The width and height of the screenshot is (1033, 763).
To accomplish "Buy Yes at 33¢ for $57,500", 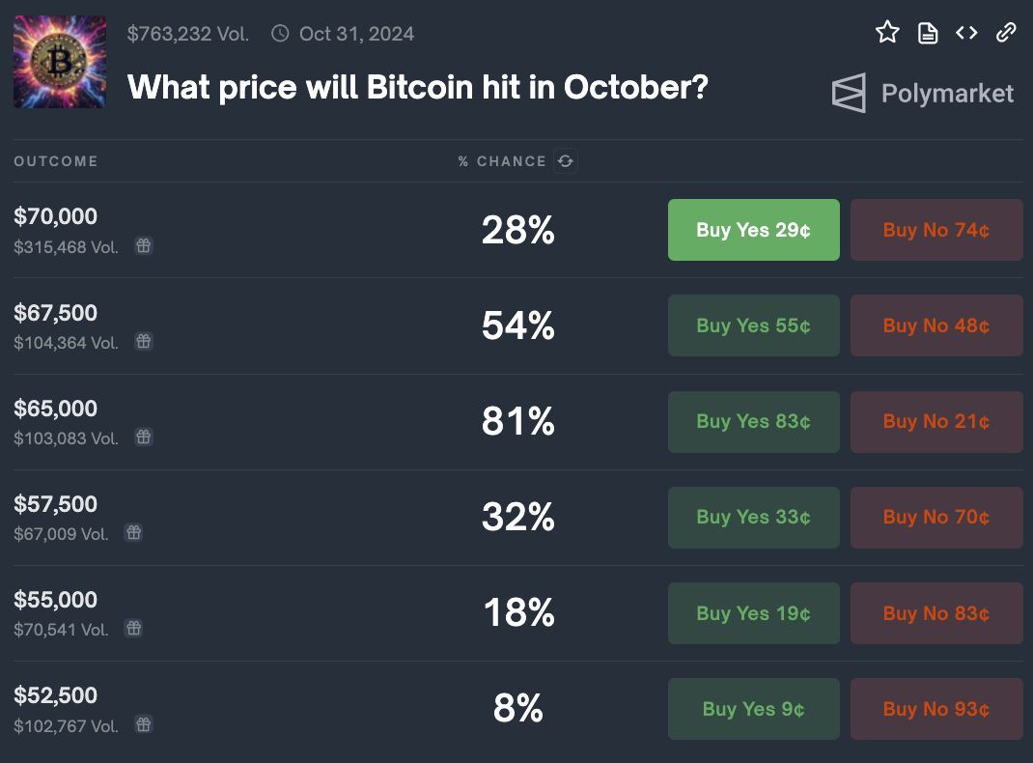I will [754, 518].
